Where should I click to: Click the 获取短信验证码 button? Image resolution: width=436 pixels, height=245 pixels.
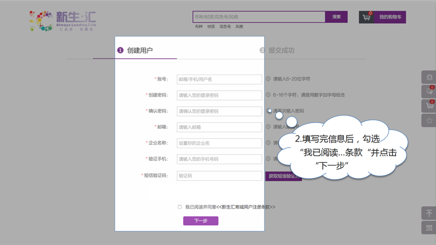[x=282, y=176]
